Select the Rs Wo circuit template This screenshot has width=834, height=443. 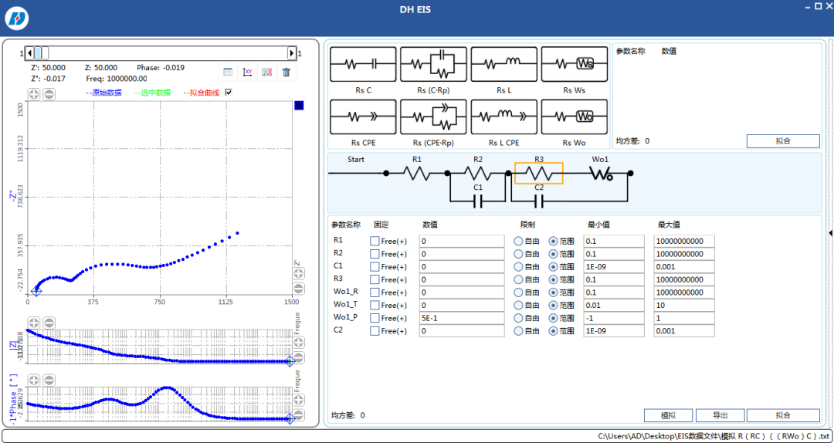(x=575, y=117)
